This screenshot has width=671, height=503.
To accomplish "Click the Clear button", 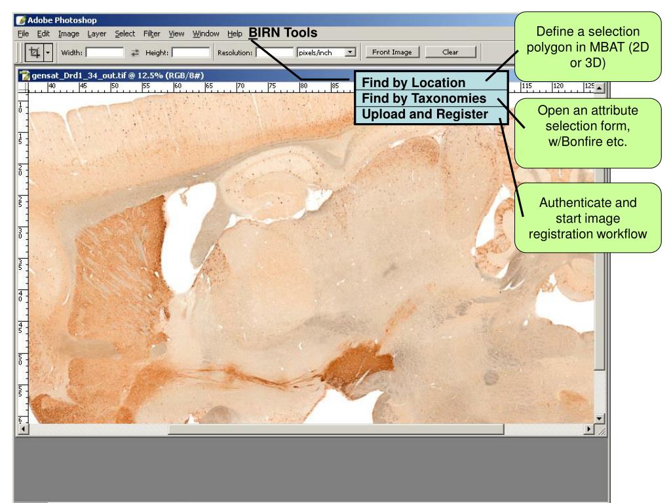I will click(450, 52).
